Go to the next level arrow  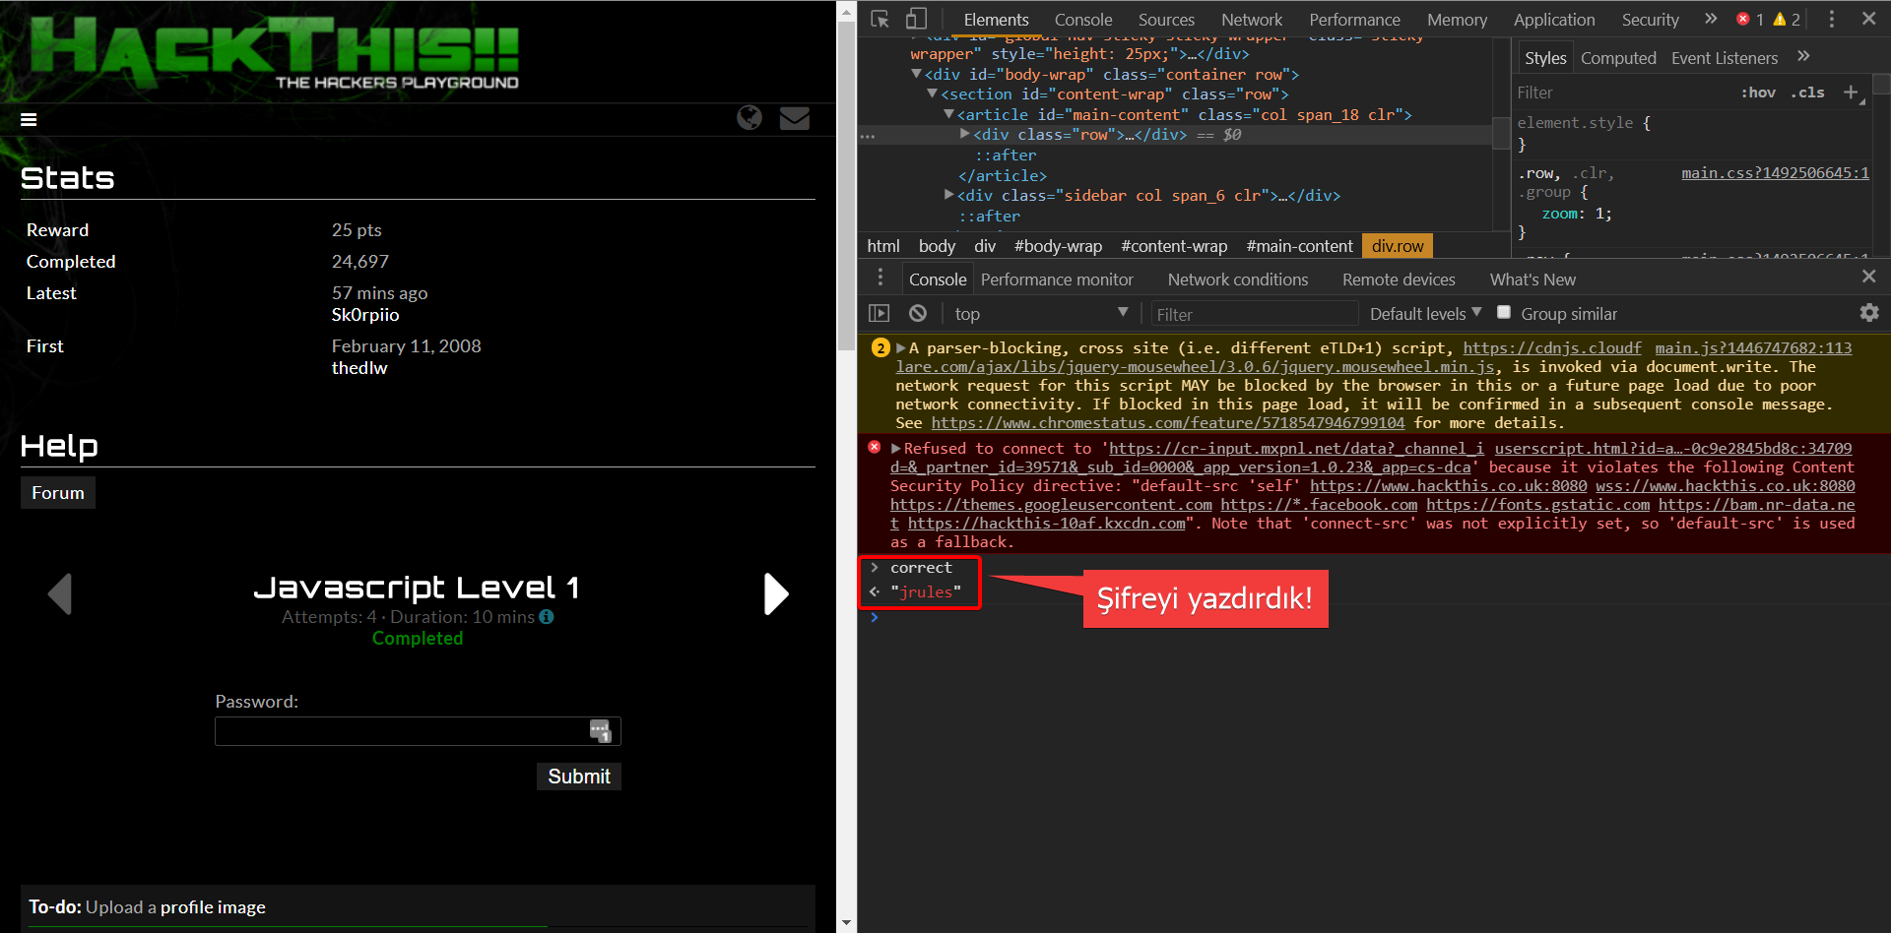pyautogui.click(x=776, y=593)
